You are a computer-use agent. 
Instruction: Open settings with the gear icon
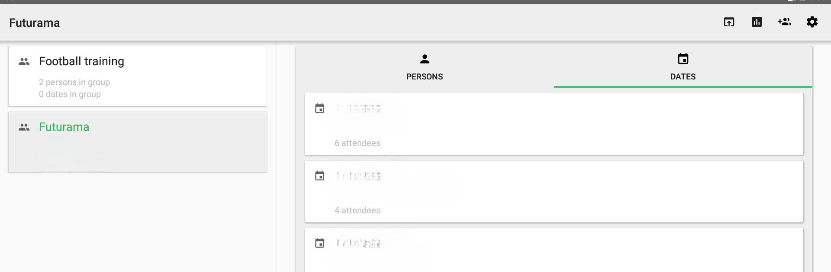coord(812,22)
